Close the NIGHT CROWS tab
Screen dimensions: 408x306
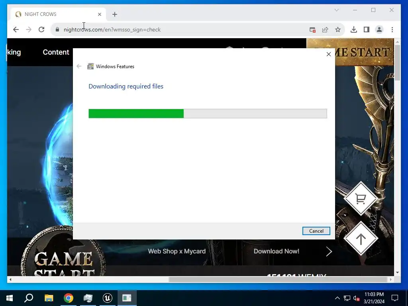click(99, 14)
